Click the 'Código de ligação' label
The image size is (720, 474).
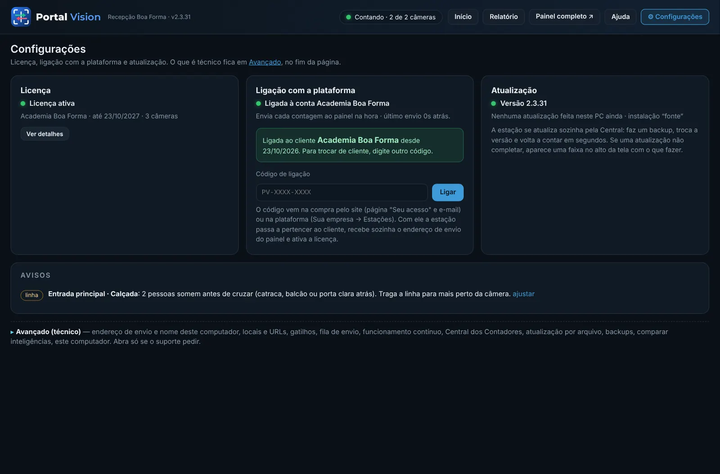click(283, 174)
